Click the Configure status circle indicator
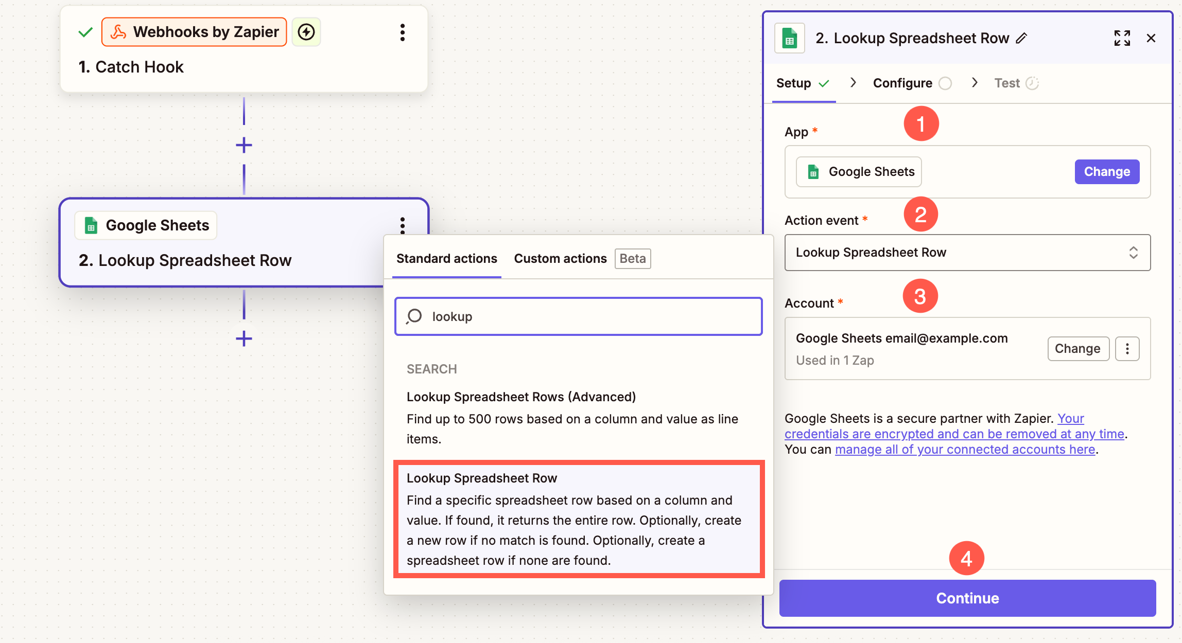Image resolution: width=1182 pixels, height=643 pixels. tap(945, 83)
